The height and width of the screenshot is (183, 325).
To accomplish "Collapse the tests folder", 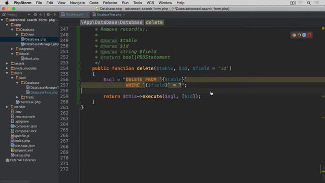I will pyautogui.click(x=7, y=73).
